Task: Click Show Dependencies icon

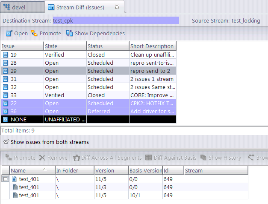Action: click(x=70, y=33)
